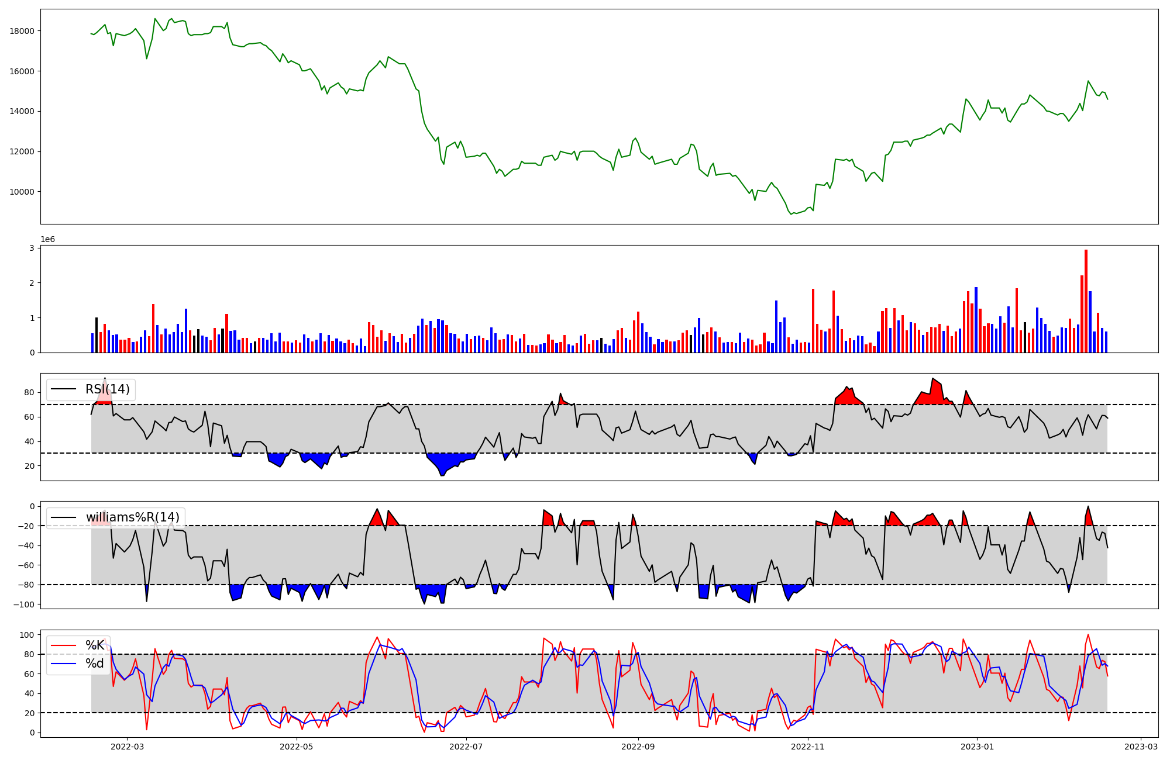
Task: Click the 1e6 volume scale label
Action: click(x=47, y=240)
